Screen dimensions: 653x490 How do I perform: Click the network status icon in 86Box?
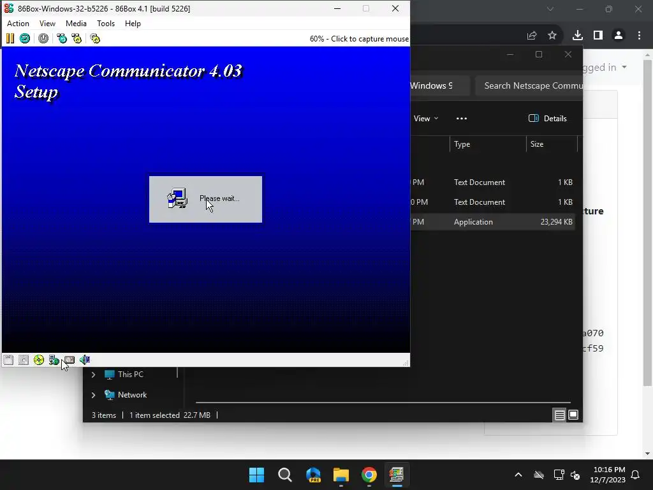[54, 360]
